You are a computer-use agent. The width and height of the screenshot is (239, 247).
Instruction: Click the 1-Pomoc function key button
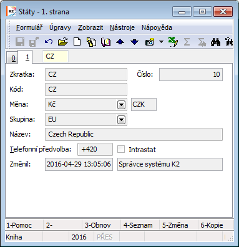(24, 225)
